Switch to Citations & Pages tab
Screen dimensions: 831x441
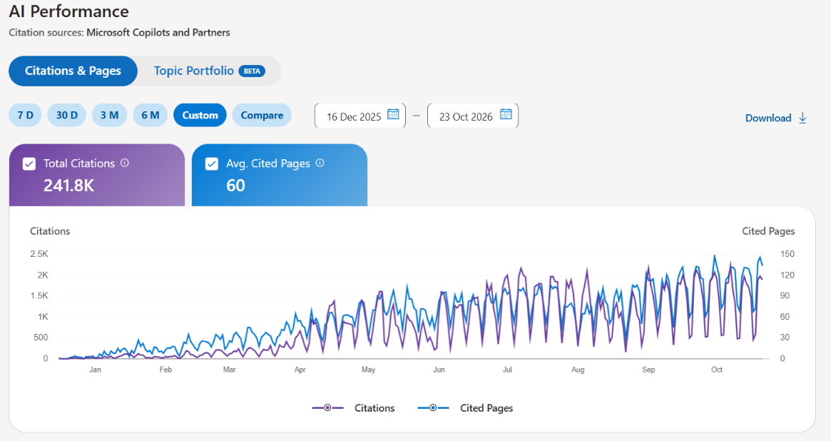tap(73, 71)
